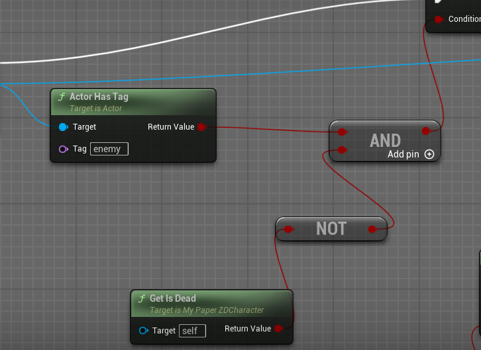Click the function icon on Actor Has Tag
The height and width of the screenshot is (350, 481).
pos(62,97)
